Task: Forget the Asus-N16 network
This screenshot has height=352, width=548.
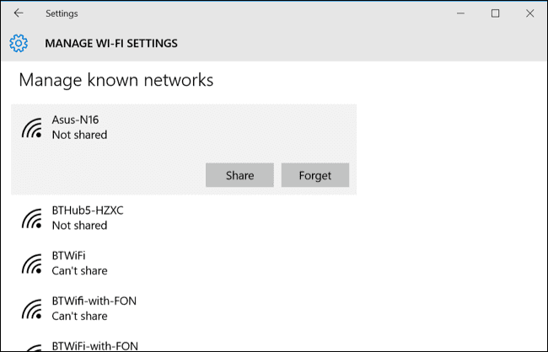Action: coord(315,175)
